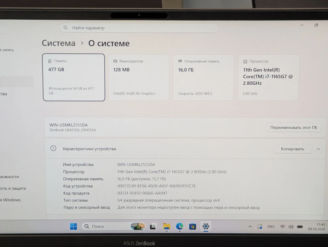Select WIN-USMKL2555DA in Имя устройства row

coord(136,164)
